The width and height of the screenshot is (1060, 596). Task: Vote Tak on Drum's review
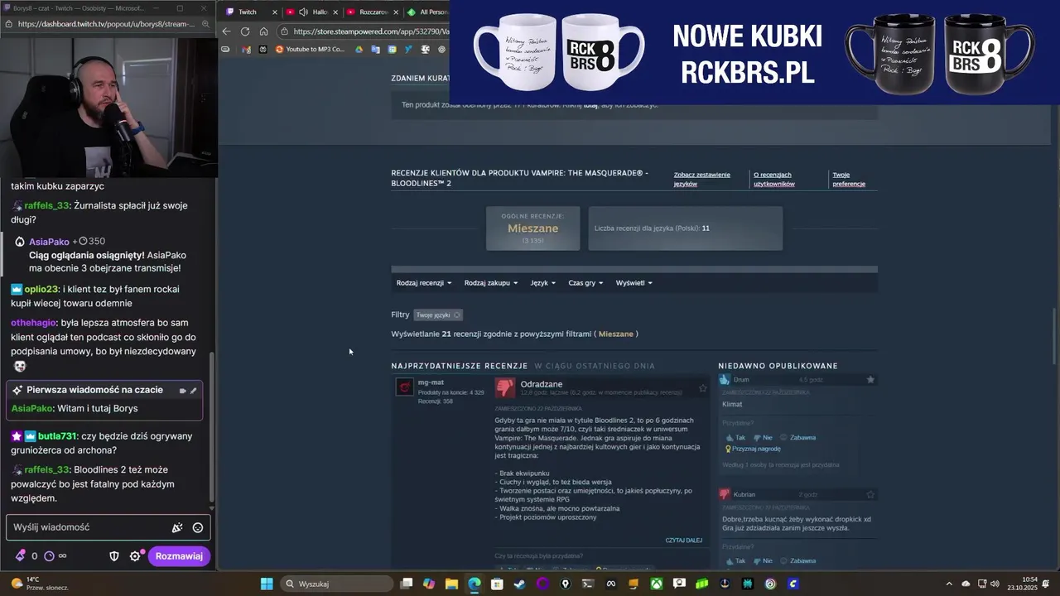point(735,438)
